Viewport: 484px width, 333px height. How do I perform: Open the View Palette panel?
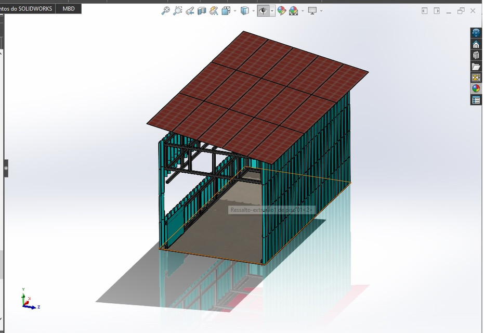(476, 77)
